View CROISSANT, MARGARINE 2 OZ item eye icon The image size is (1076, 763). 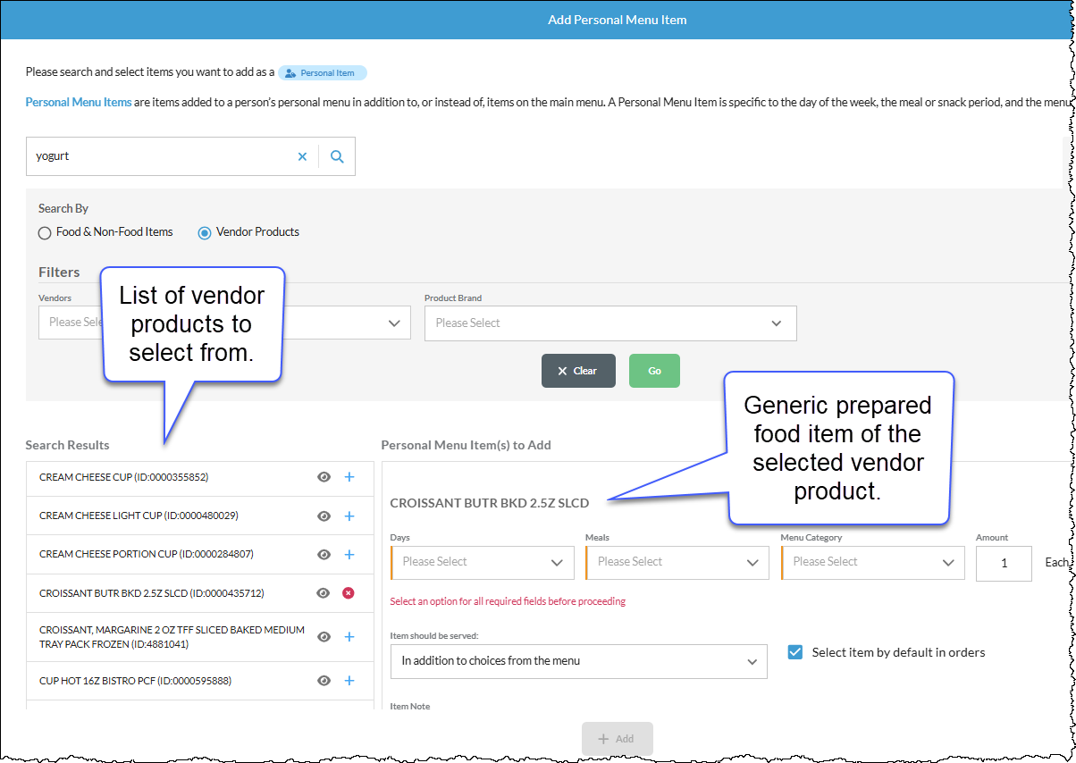pos(324,636)
